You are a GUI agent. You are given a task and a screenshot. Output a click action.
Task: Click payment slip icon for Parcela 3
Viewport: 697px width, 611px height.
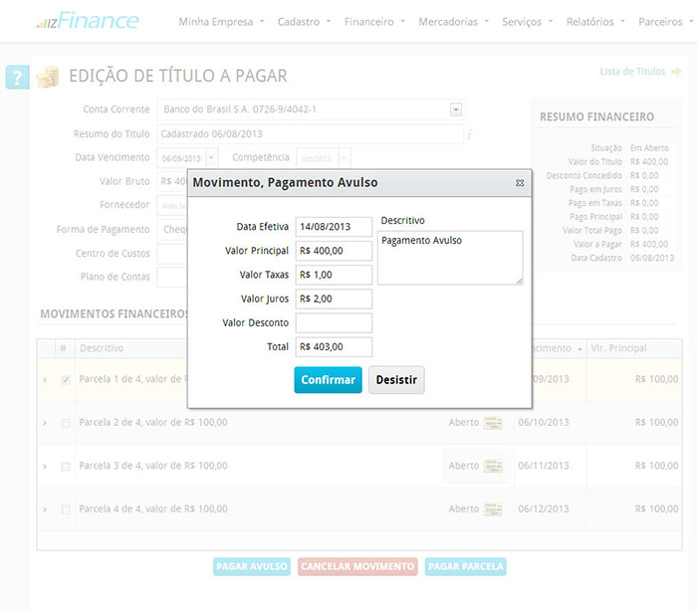[492, 466]
